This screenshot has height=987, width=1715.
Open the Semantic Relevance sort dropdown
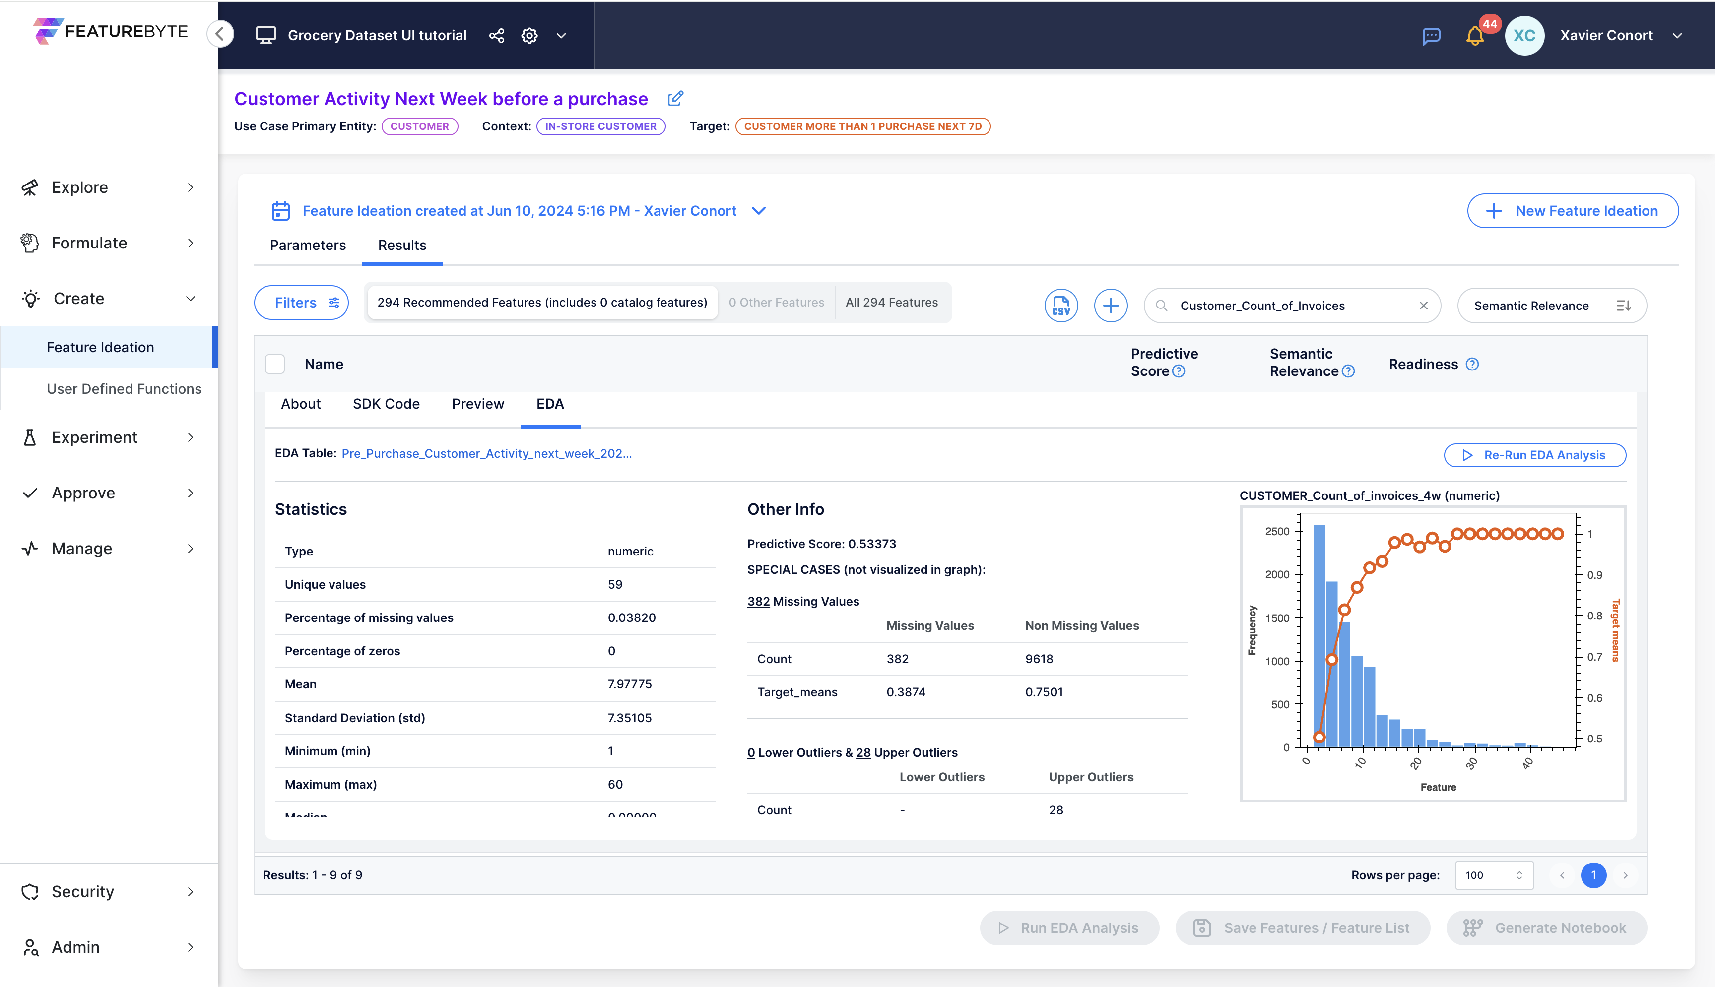coord(1552,306)
